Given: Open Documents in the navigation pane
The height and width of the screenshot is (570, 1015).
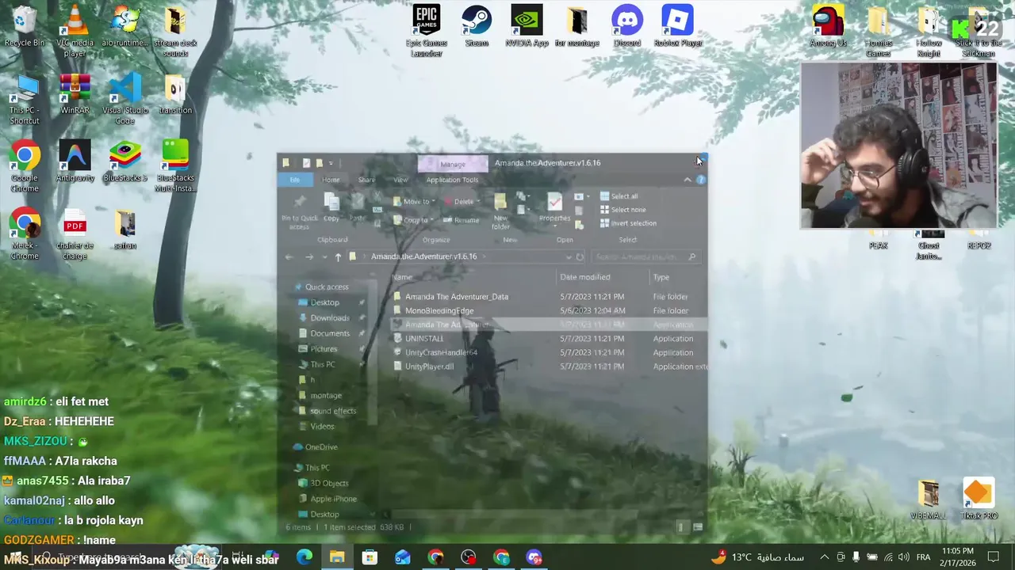Looking at the screenshot, I should pyautogui.click(x=330, y=333).
